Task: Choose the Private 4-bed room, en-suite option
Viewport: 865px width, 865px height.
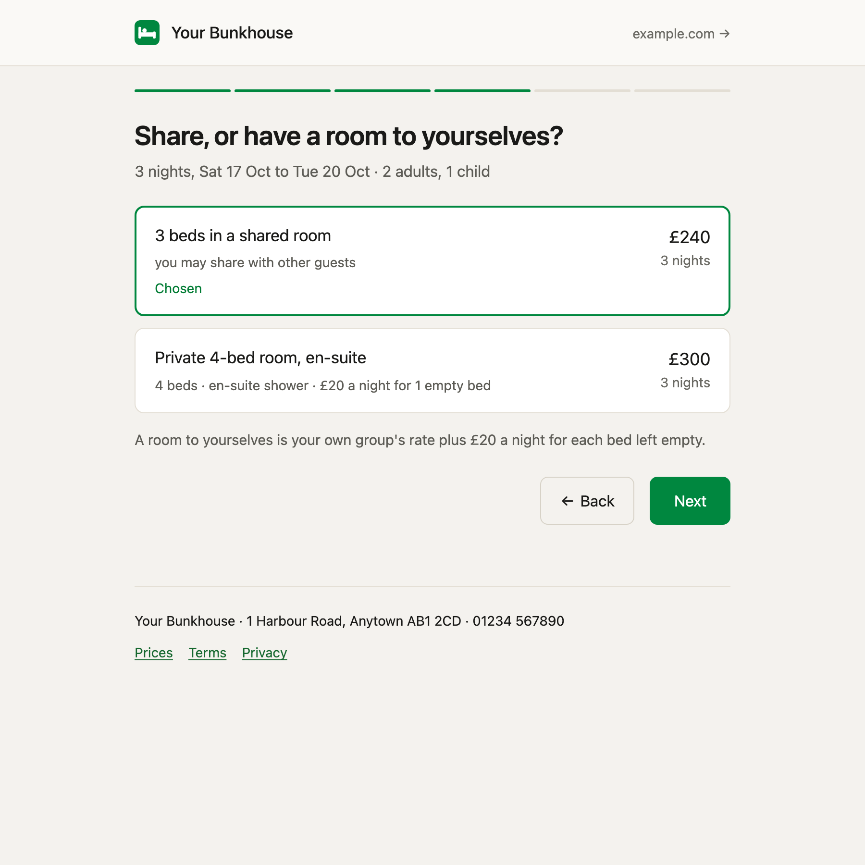Action: coord(432,371)
